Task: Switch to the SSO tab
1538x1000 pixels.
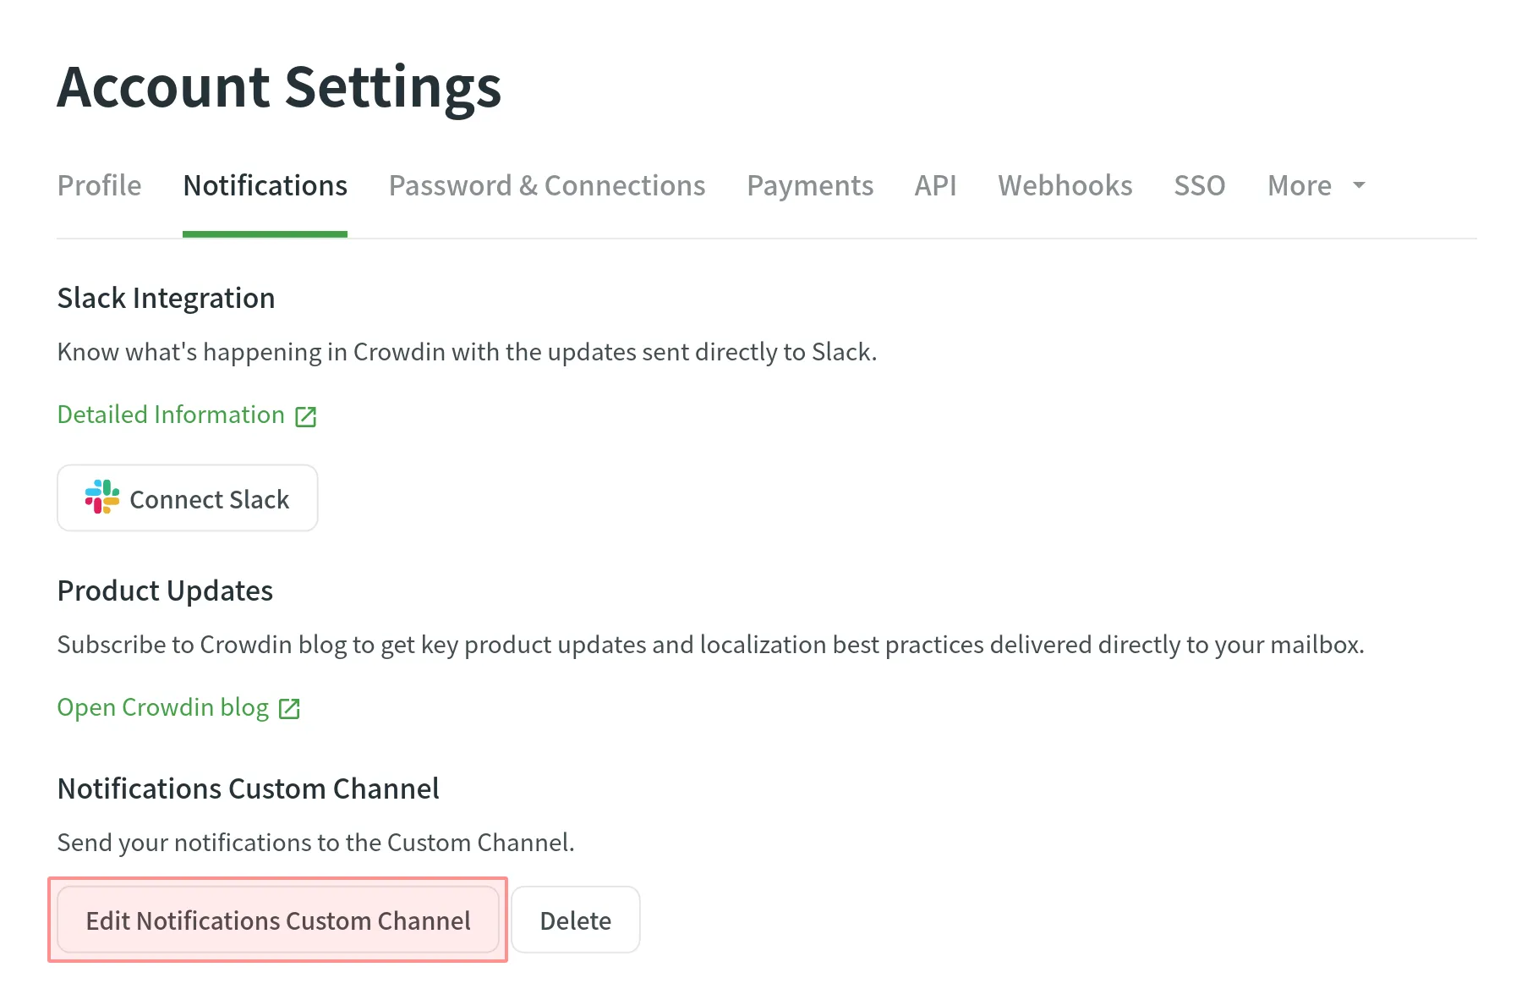Action: point(1199,185)
